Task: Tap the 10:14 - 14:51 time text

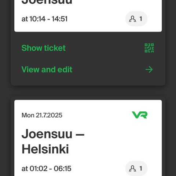Action: click(44, 19)
